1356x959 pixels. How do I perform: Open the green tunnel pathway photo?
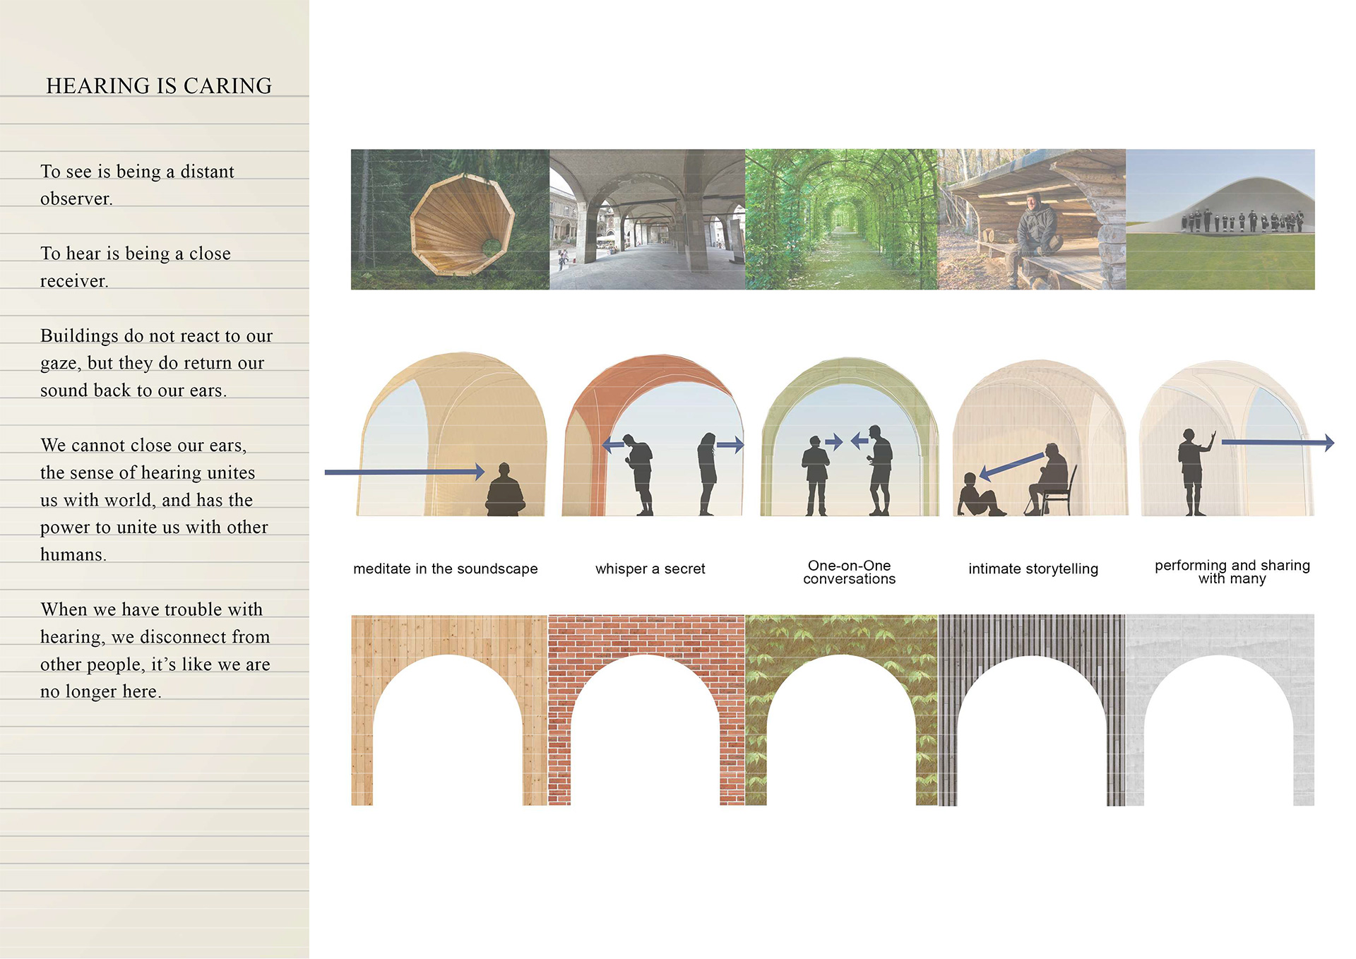(841, 219)
